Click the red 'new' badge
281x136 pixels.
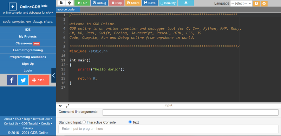[37, 43]
